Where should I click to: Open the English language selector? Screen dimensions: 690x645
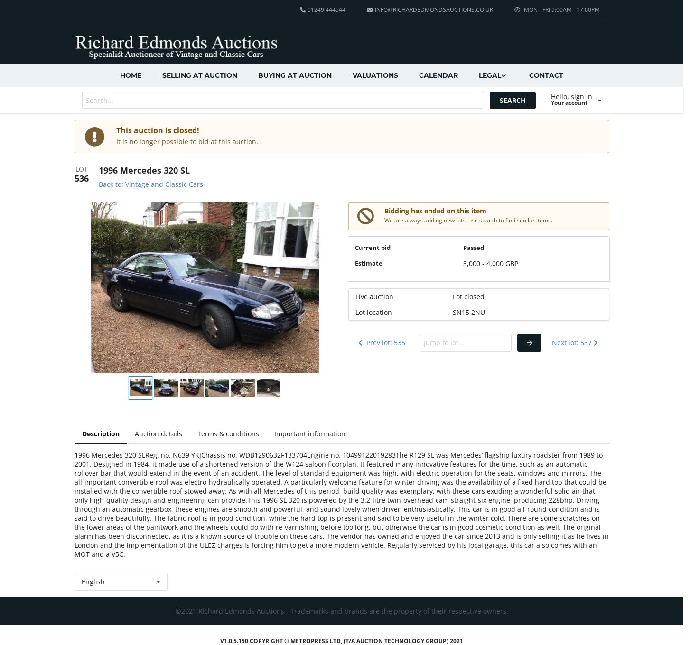[121, 582]
